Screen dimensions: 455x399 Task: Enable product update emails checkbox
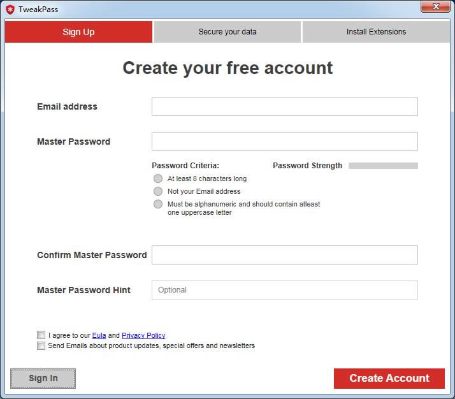(41, 346)
